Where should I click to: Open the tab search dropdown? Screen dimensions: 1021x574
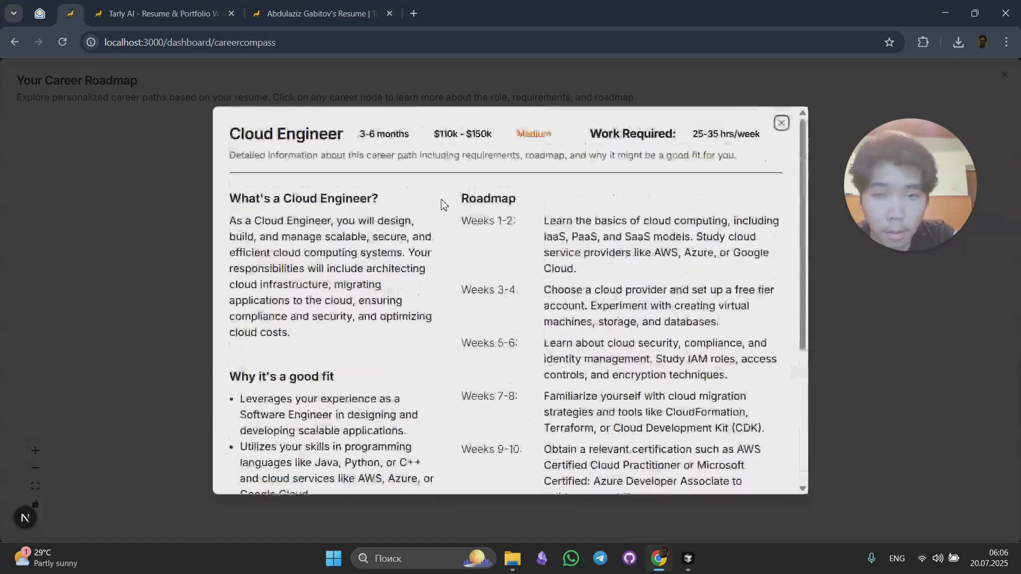(x=14, y=13)
